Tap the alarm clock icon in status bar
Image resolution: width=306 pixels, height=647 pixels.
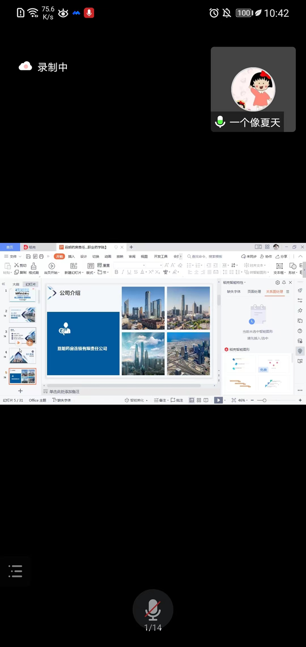[x=214, y=13]
